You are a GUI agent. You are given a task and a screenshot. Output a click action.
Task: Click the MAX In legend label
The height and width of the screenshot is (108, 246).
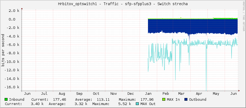click(173, 100)
